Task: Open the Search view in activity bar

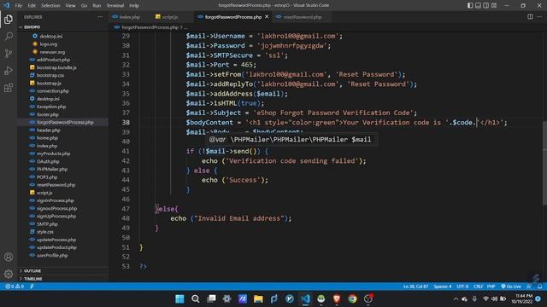Action: coord(9,36)
